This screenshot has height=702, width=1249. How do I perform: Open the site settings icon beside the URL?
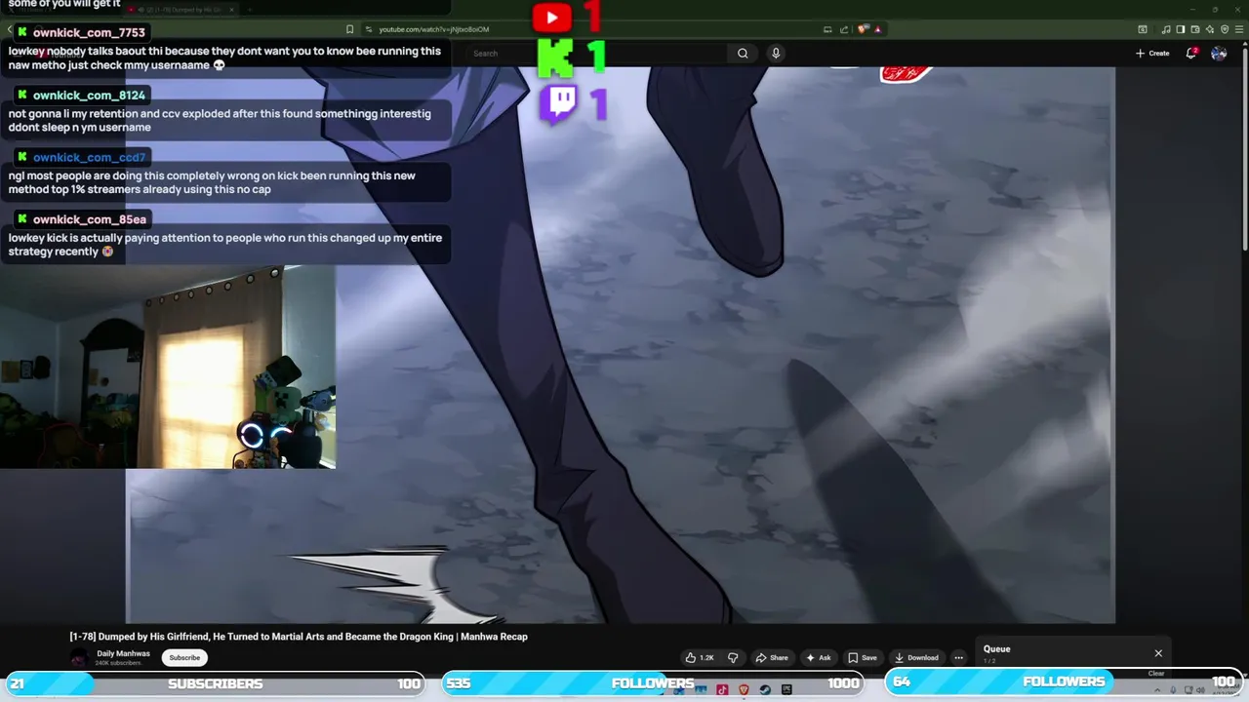[368, 29]
